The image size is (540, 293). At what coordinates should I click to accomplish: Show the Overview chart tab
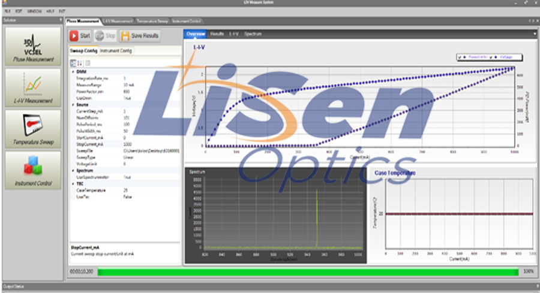195,34
